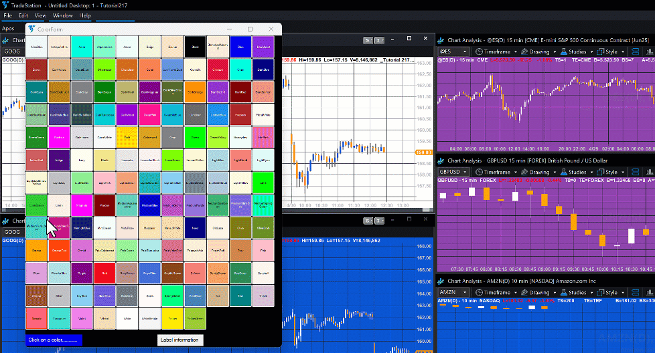The image size is (655, 353).
Task: Pick the Navy color swatch
Action: (195, 227)
